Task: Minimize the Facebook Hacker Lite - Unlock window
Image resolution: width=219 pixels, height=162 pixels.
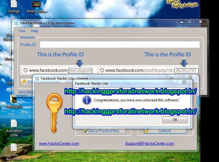Action: point(171,77)
